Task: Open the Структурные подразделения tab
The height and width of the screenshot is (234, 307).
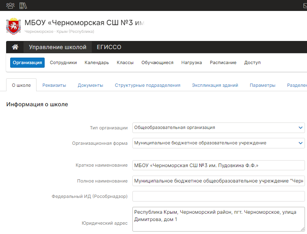Action: 147,85
